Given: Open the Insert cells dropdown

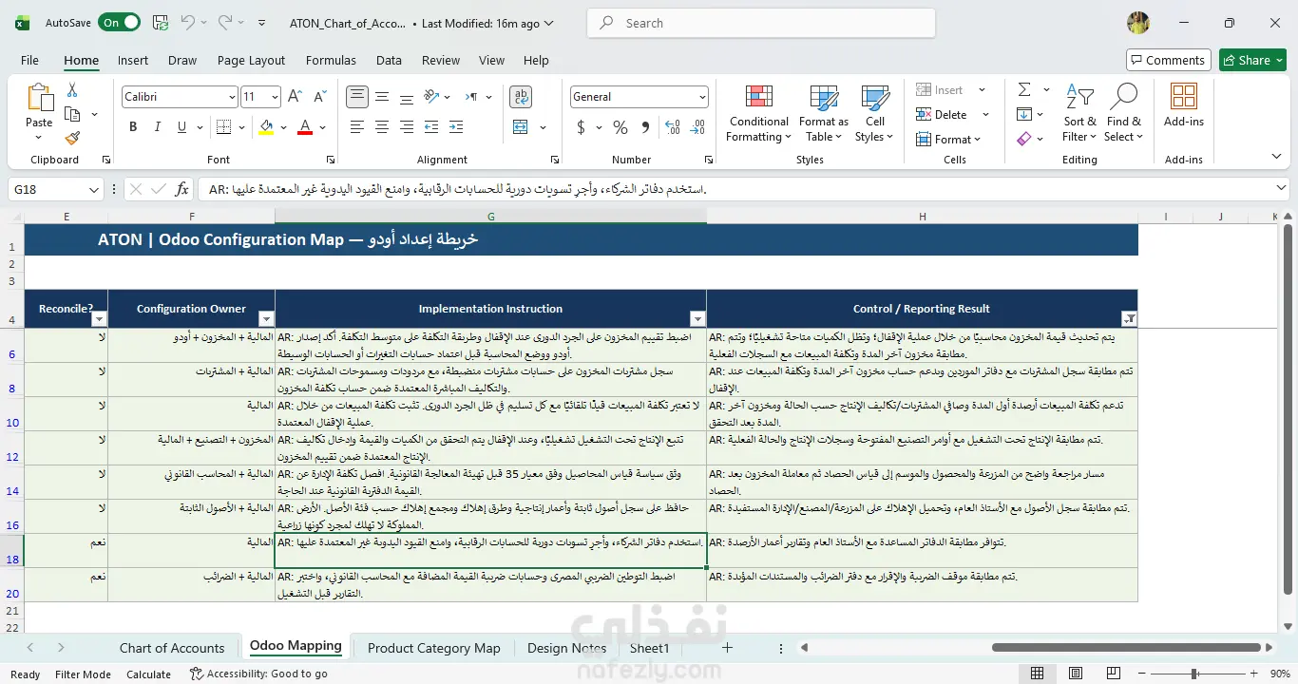Looking at the screenshot, I should click(x=983, y=90).
